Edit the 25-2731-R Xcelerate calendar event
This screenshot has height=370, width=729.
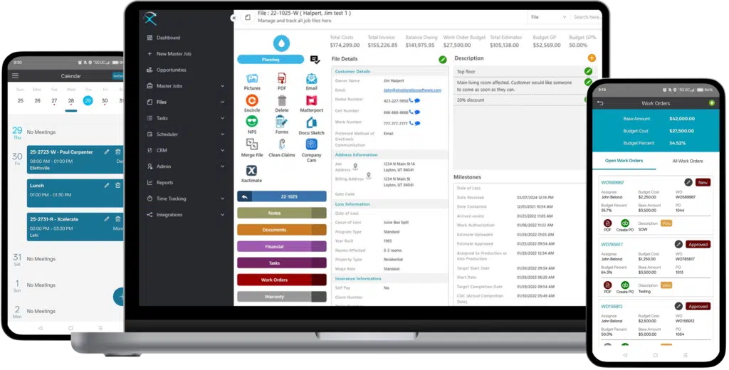coord(107,219)
